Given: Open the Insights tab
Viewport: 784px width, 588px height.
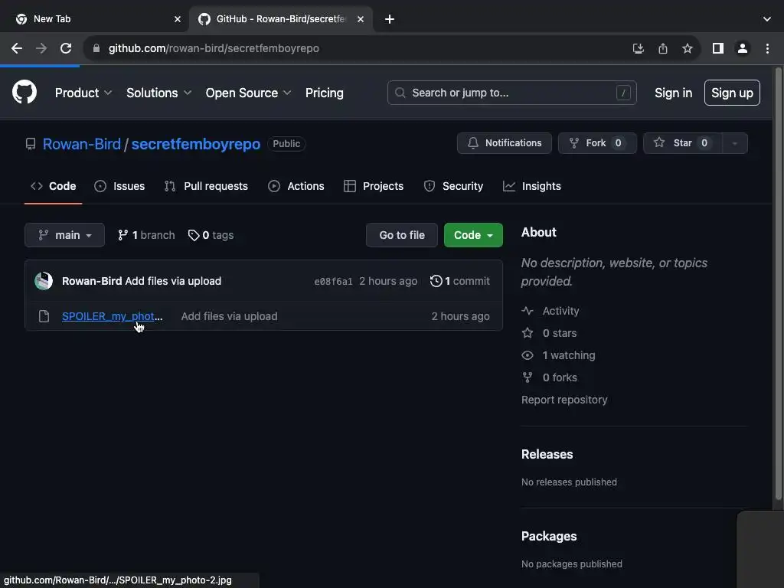Looking at the screenshot, I should [x=532, y=186].
